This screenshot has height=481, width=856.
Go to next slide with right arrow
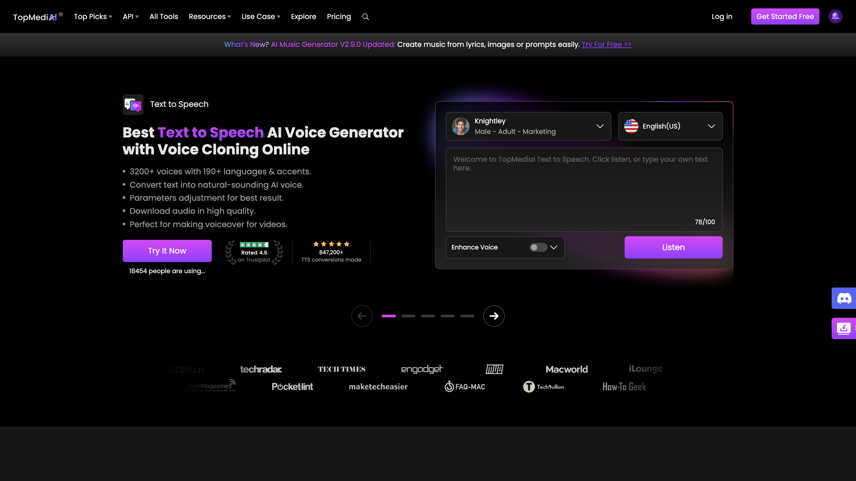(493, 316)
